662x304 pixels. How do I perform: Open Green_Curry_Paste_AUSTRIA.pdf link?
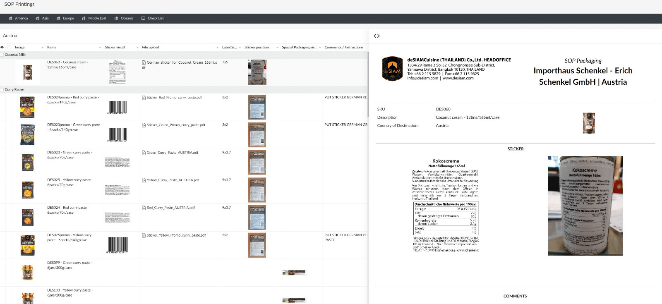pos(172,153)
